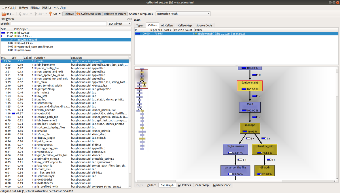This screenshot has height=193, width=340.
Task: Select the mallopt node in call graph
Action: pyautogui.click(x=250, y=128)
